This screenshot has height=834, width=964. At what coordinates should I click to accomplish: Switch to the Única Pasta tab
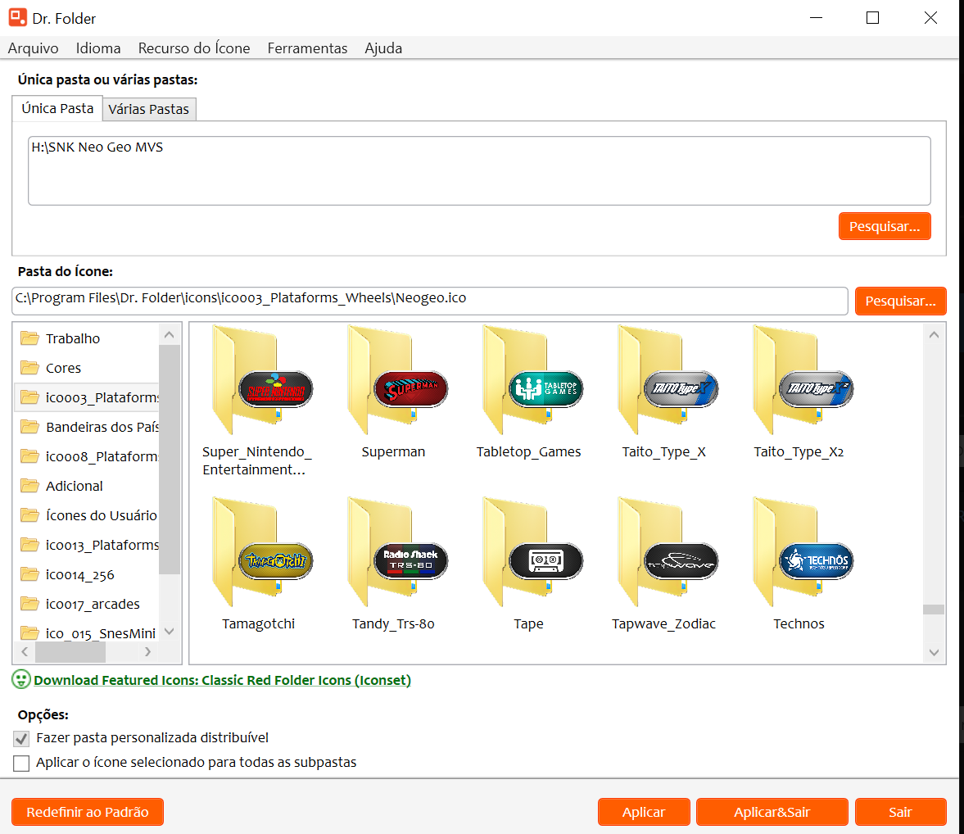point(57,108)
